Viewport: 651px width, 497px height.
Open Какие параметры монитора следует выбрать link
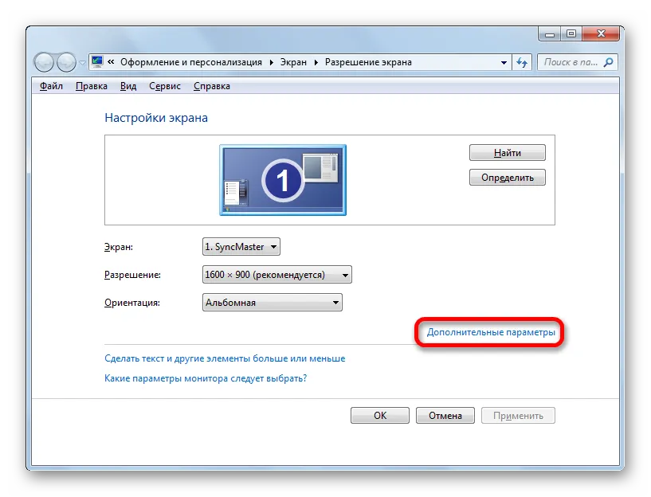click(206, 378)
